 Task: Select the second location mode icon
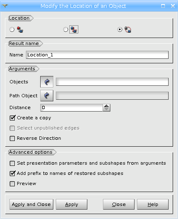tap(74, 29)
